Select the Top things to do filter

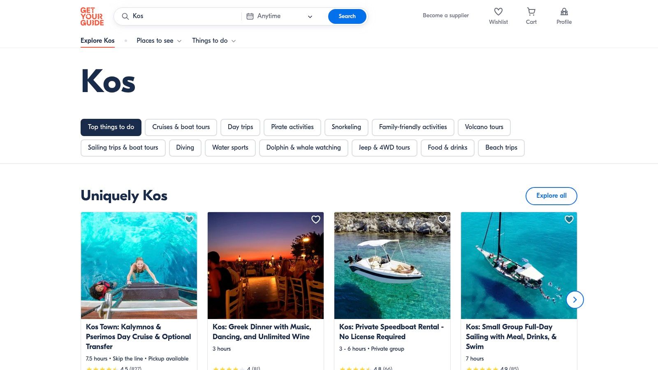[111, 127]
